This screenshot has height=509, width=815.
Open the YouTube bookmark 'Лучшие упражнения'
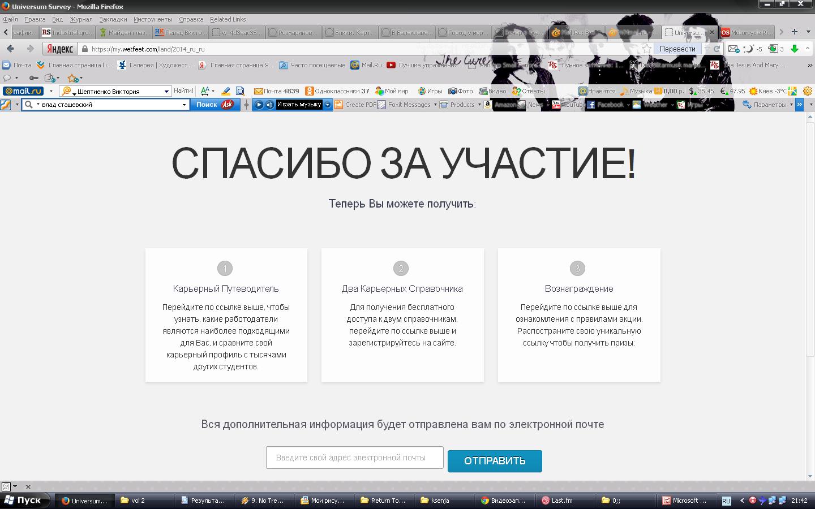tap(425, 65)
